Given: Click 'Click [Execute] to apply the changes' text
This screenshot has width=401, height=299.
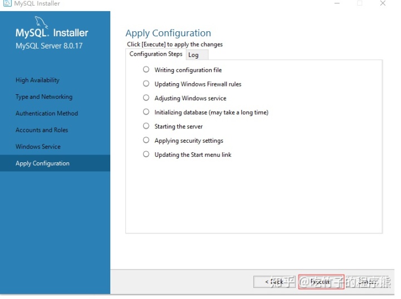Looking at the screenshot, I should tap(175, 44).
